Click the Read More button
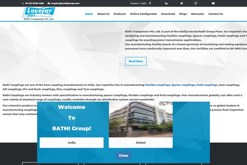The width and height of the screenshot is (247, 165). (136, 61)
